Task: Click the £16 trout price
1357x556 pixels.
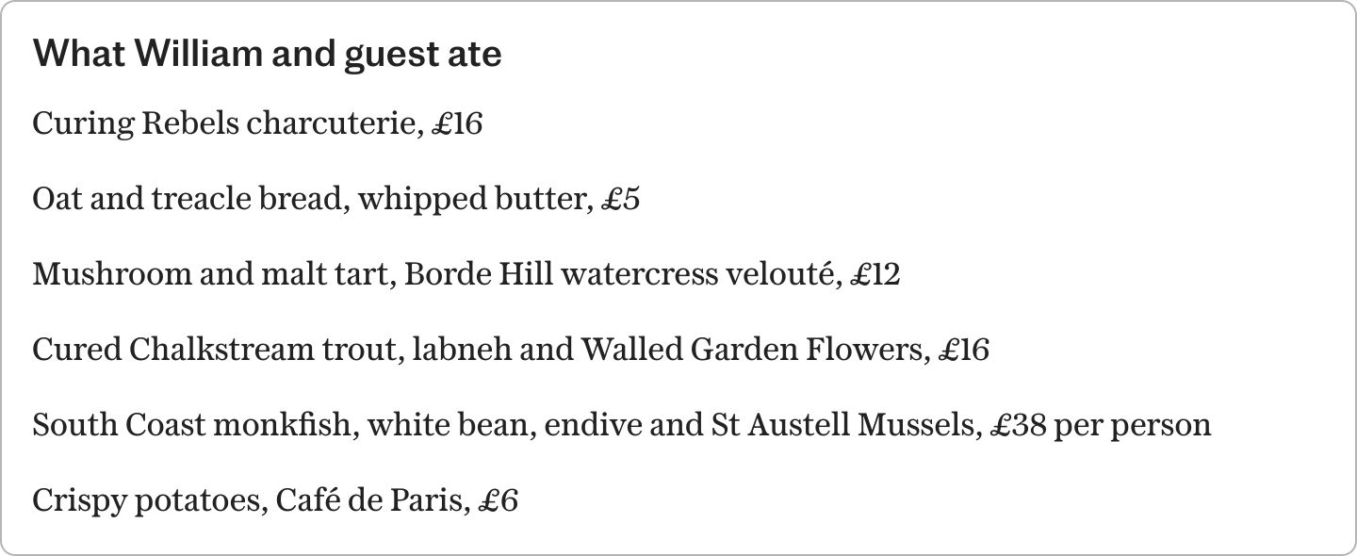Action: coord(963,350)
